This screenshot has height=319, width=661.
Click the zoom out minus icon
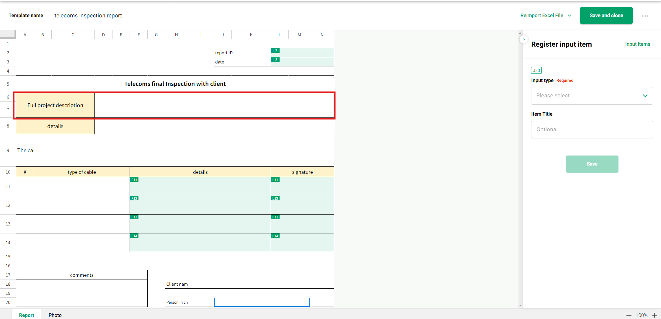[629, 315]
